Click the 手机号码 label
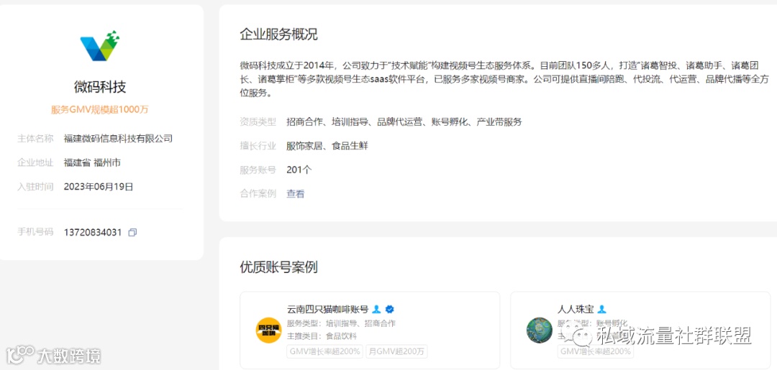Image resolution: width=777 pixels, height=370 pixels. coord(35,233)
